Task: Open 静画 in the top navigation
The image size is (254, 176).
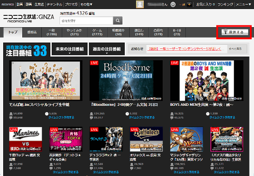Action: [29, 5]
